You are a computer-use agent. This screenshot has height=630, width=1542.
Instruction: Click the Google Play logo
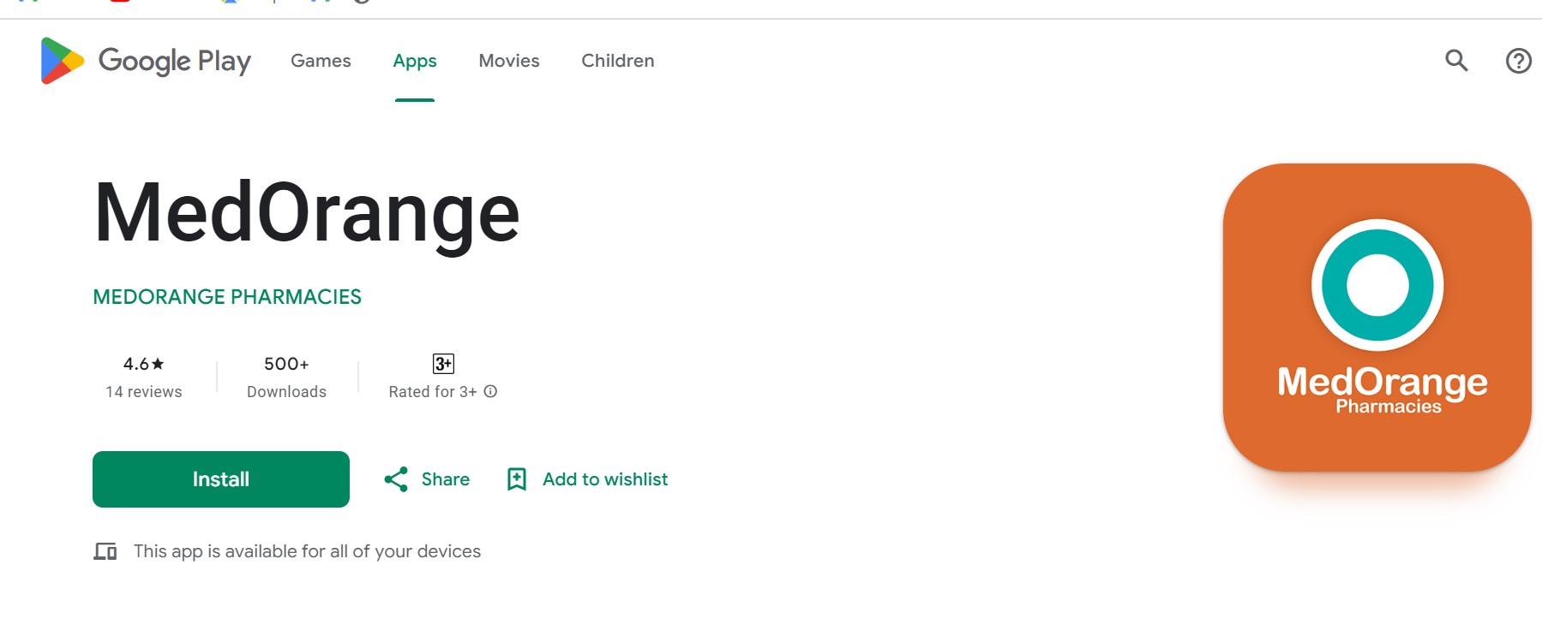146,61
